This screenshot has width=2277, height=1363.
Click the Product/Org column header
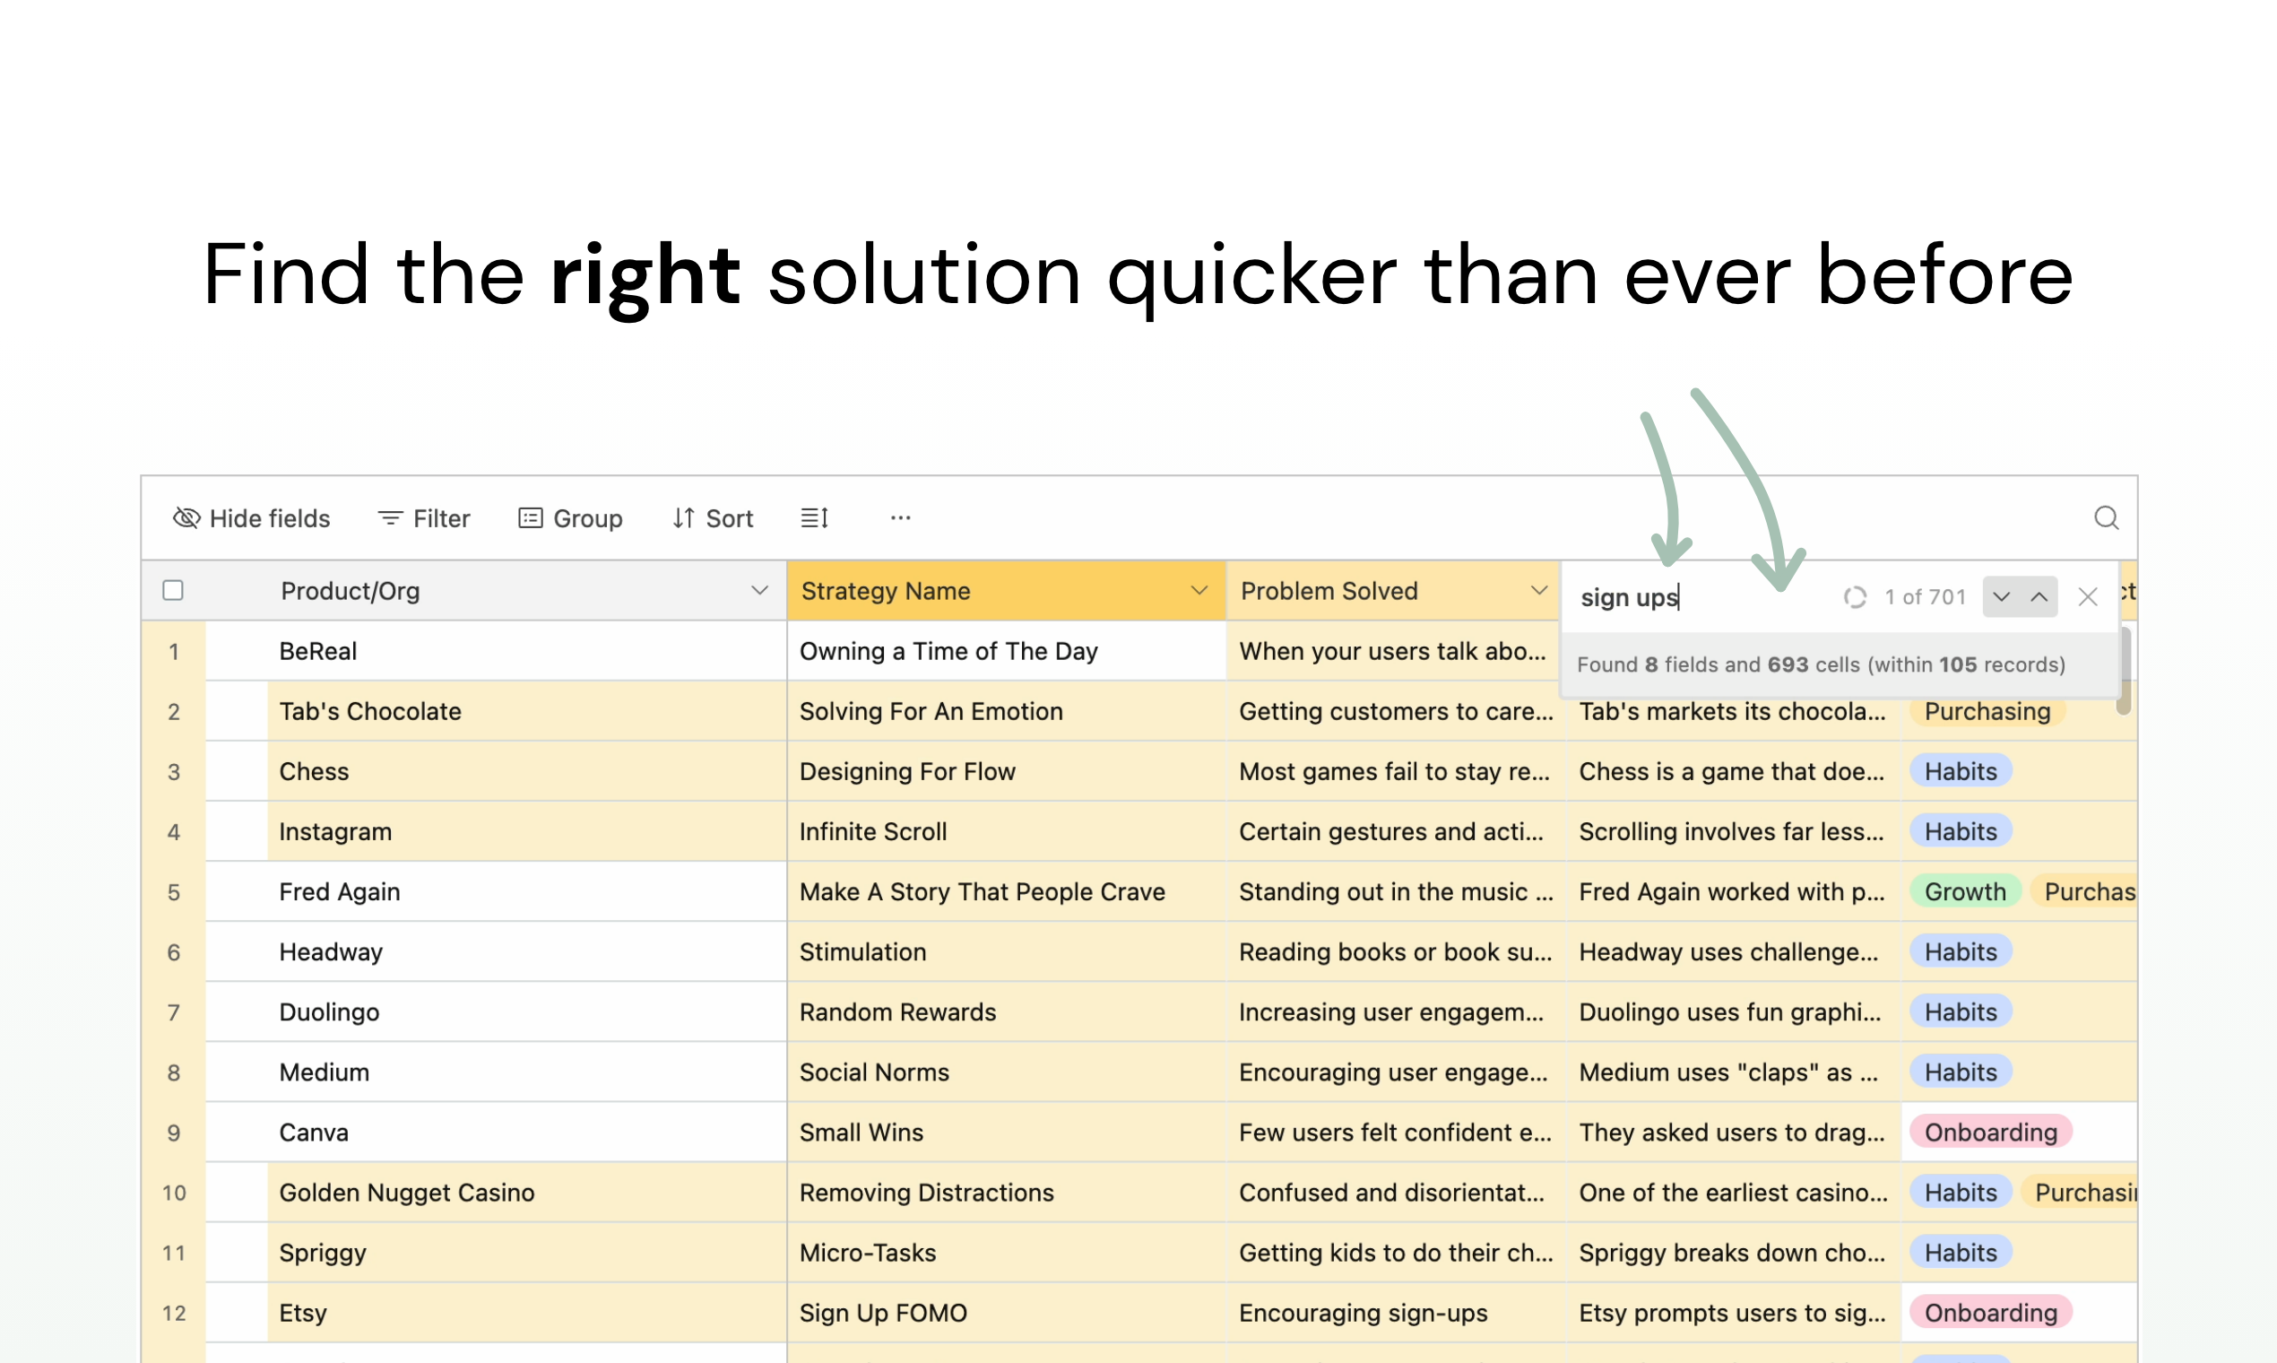[496, 591]
